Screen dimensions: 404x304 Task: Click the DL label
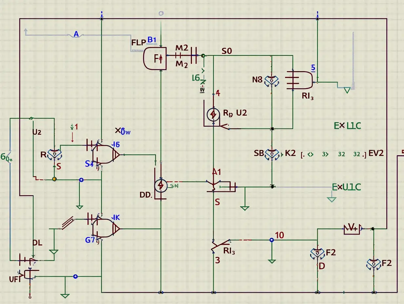(37, 243)
